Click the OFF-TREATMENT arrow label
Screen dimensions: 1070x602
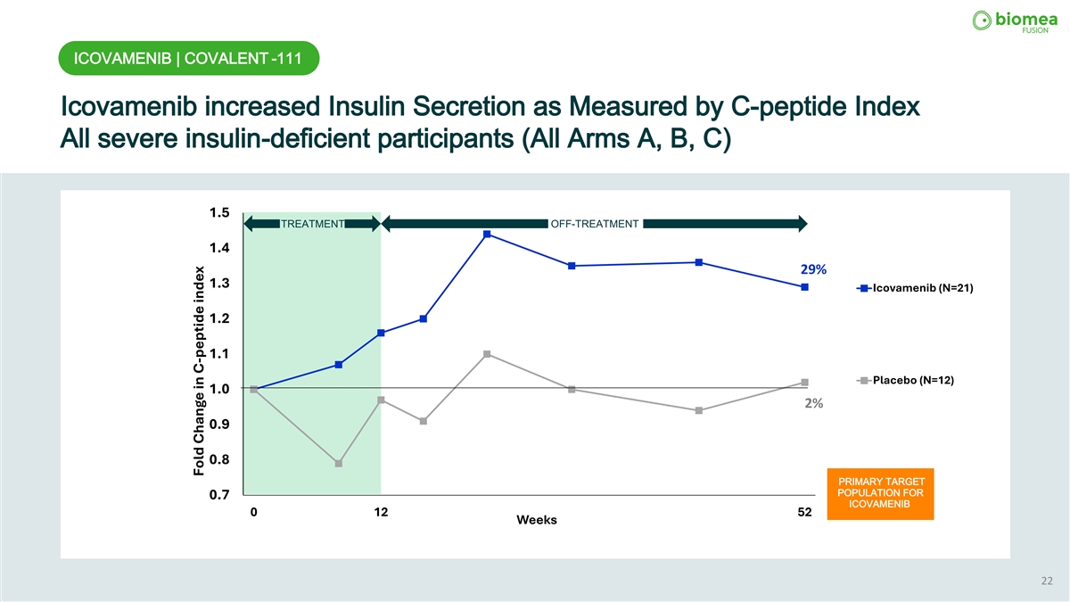pos(595,224)
